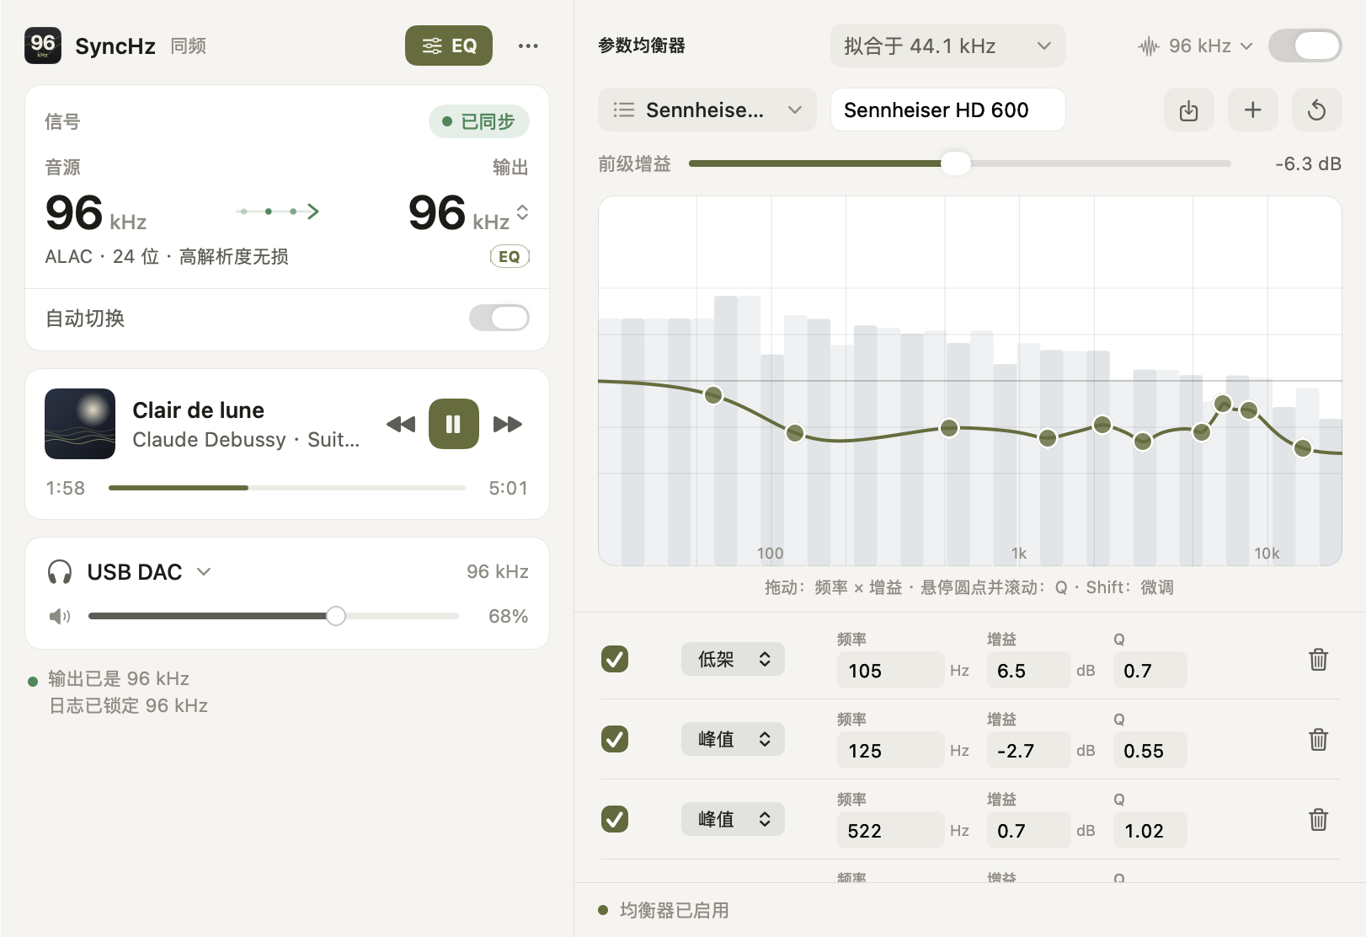Add a new EQ band
Screen dimensions: 1366x937
click(1253, 110)
